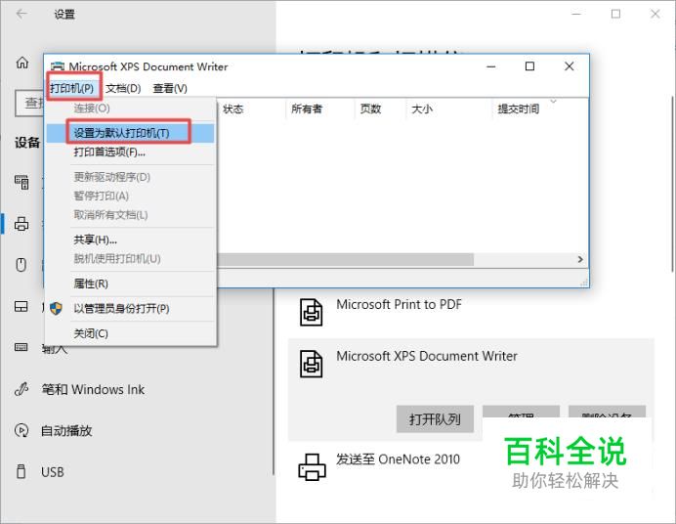This screenshot has width=676, height=524.
Task: Click the pen icon for Windows Ink
Action: 21,389
